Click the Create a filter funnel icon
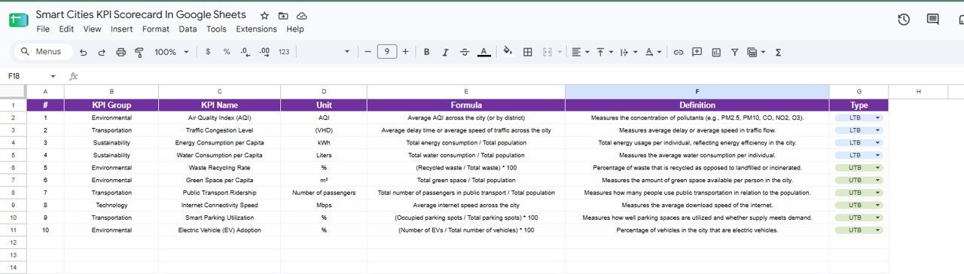 point(735,52)
